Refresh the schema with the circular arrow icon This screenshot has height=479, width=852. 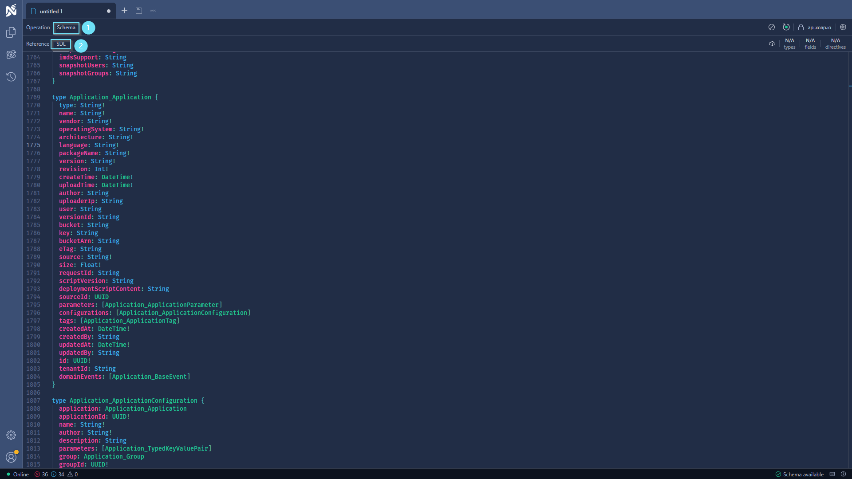(x=786, y=27)
